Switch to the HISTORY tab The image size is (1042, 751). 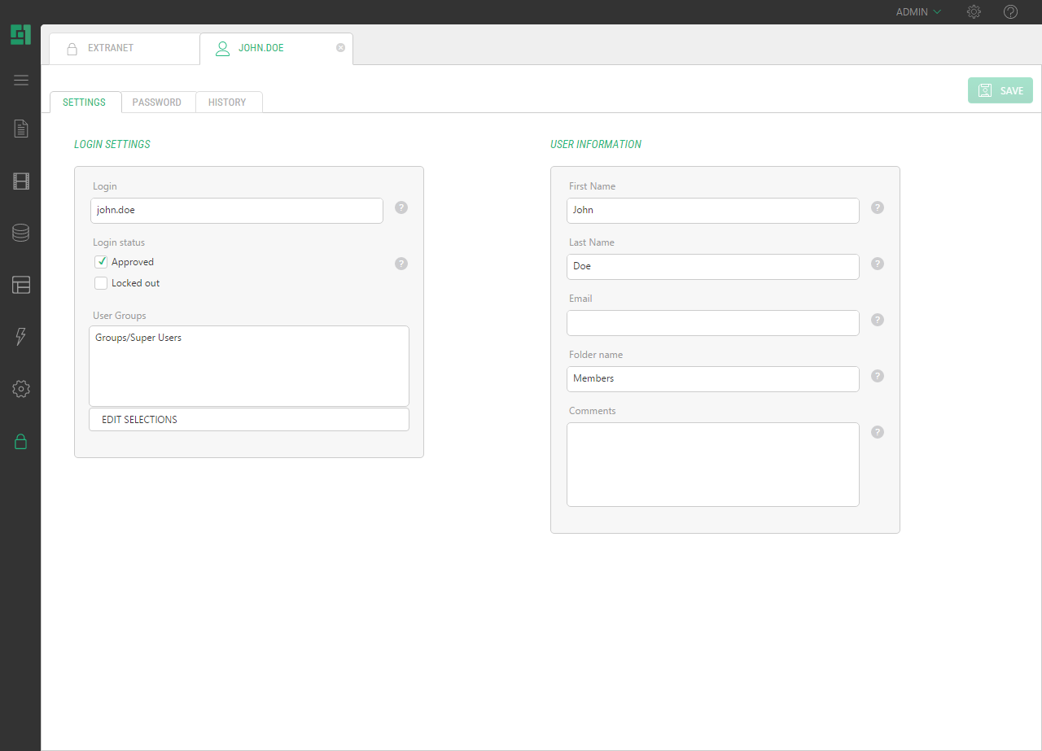point(227,103)
